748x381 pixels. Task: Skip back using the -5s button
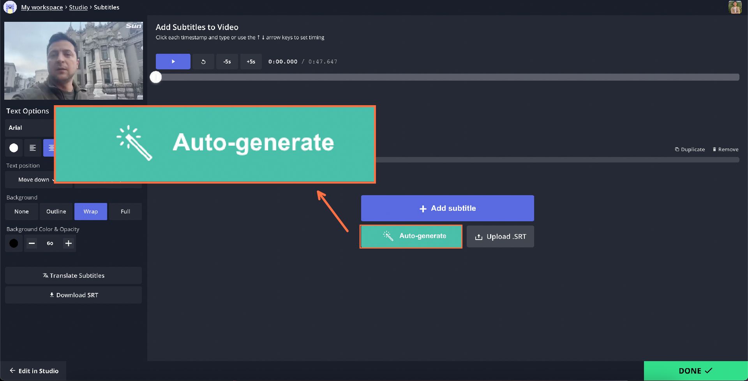point(227,62)
